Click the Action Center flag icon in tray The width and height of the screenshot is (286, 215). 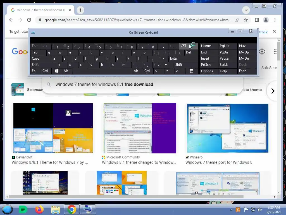pos(246,210)
